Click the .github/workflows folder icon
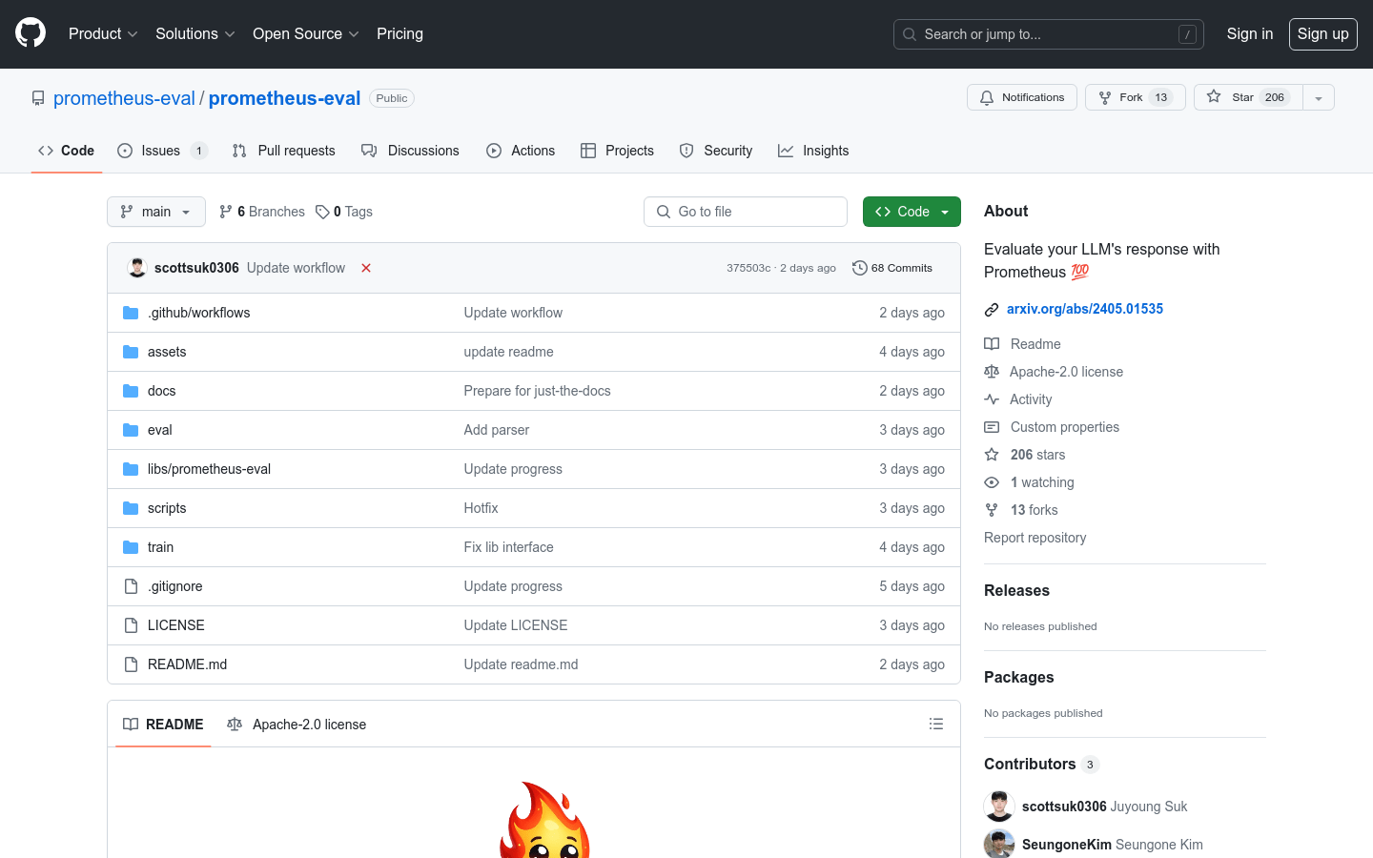Image resolution: width=1373 pixels, height=858 pixels. [x=131, y=313]
